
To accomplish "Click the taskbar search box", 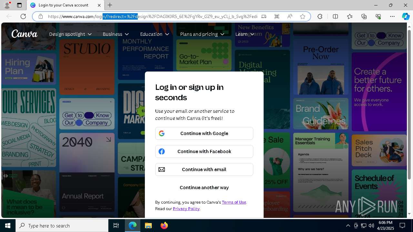I will point(62,226).
